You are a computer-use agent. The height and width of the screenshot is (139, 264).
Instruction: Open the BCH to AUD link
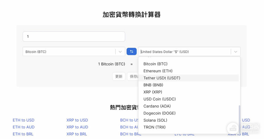[129, 127]
